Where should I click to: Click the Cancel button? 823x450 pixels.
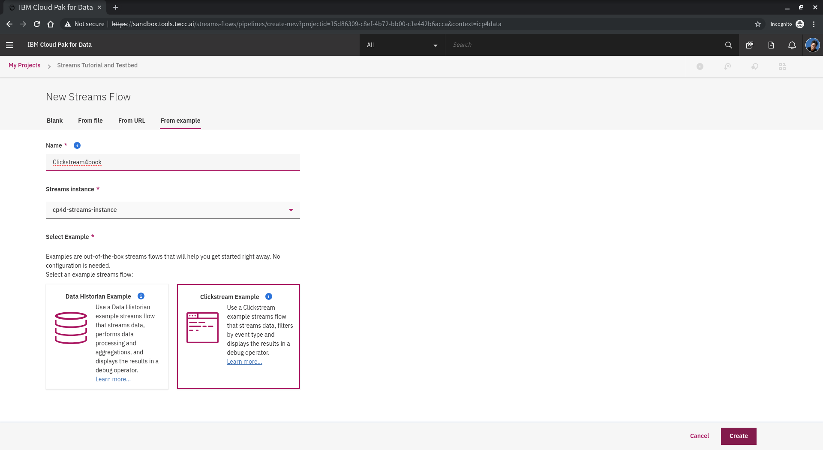(699, 436)
